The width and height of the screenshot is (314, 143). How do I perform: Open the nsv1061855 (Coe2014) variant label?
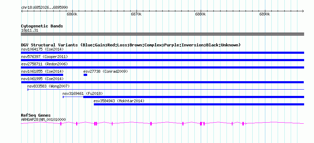(42, 71)
